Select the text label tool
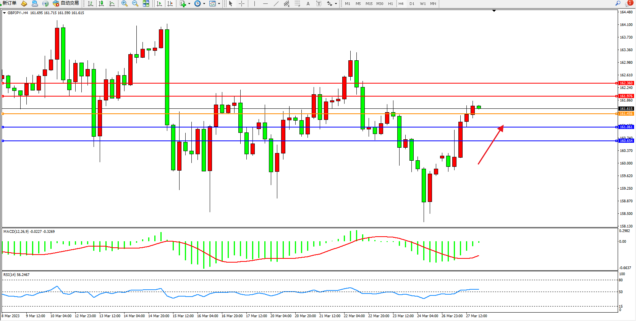The image size is (636, 321). [308, 4]
